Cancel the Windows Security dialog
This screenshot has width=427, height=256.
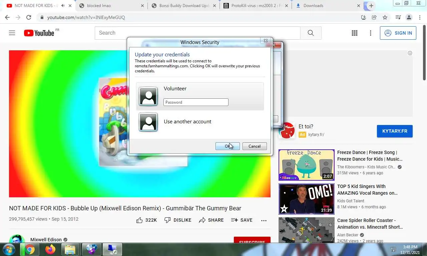point(255,146)
